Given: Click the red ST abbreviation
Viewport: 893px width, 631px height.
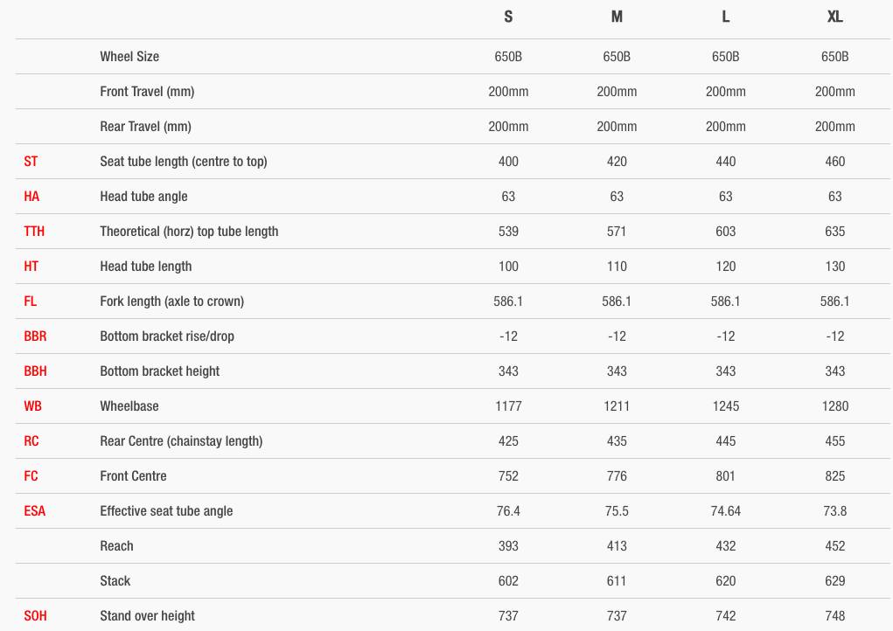Looking at the screenshot, I should click(x=31, y=162).
